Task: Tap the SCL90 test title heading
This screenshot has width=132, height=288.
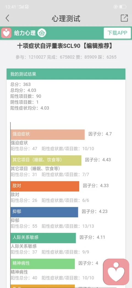Action: coord(65,46)
